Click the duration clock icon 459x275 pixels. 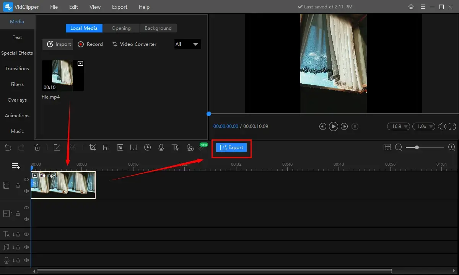(148, 147)
